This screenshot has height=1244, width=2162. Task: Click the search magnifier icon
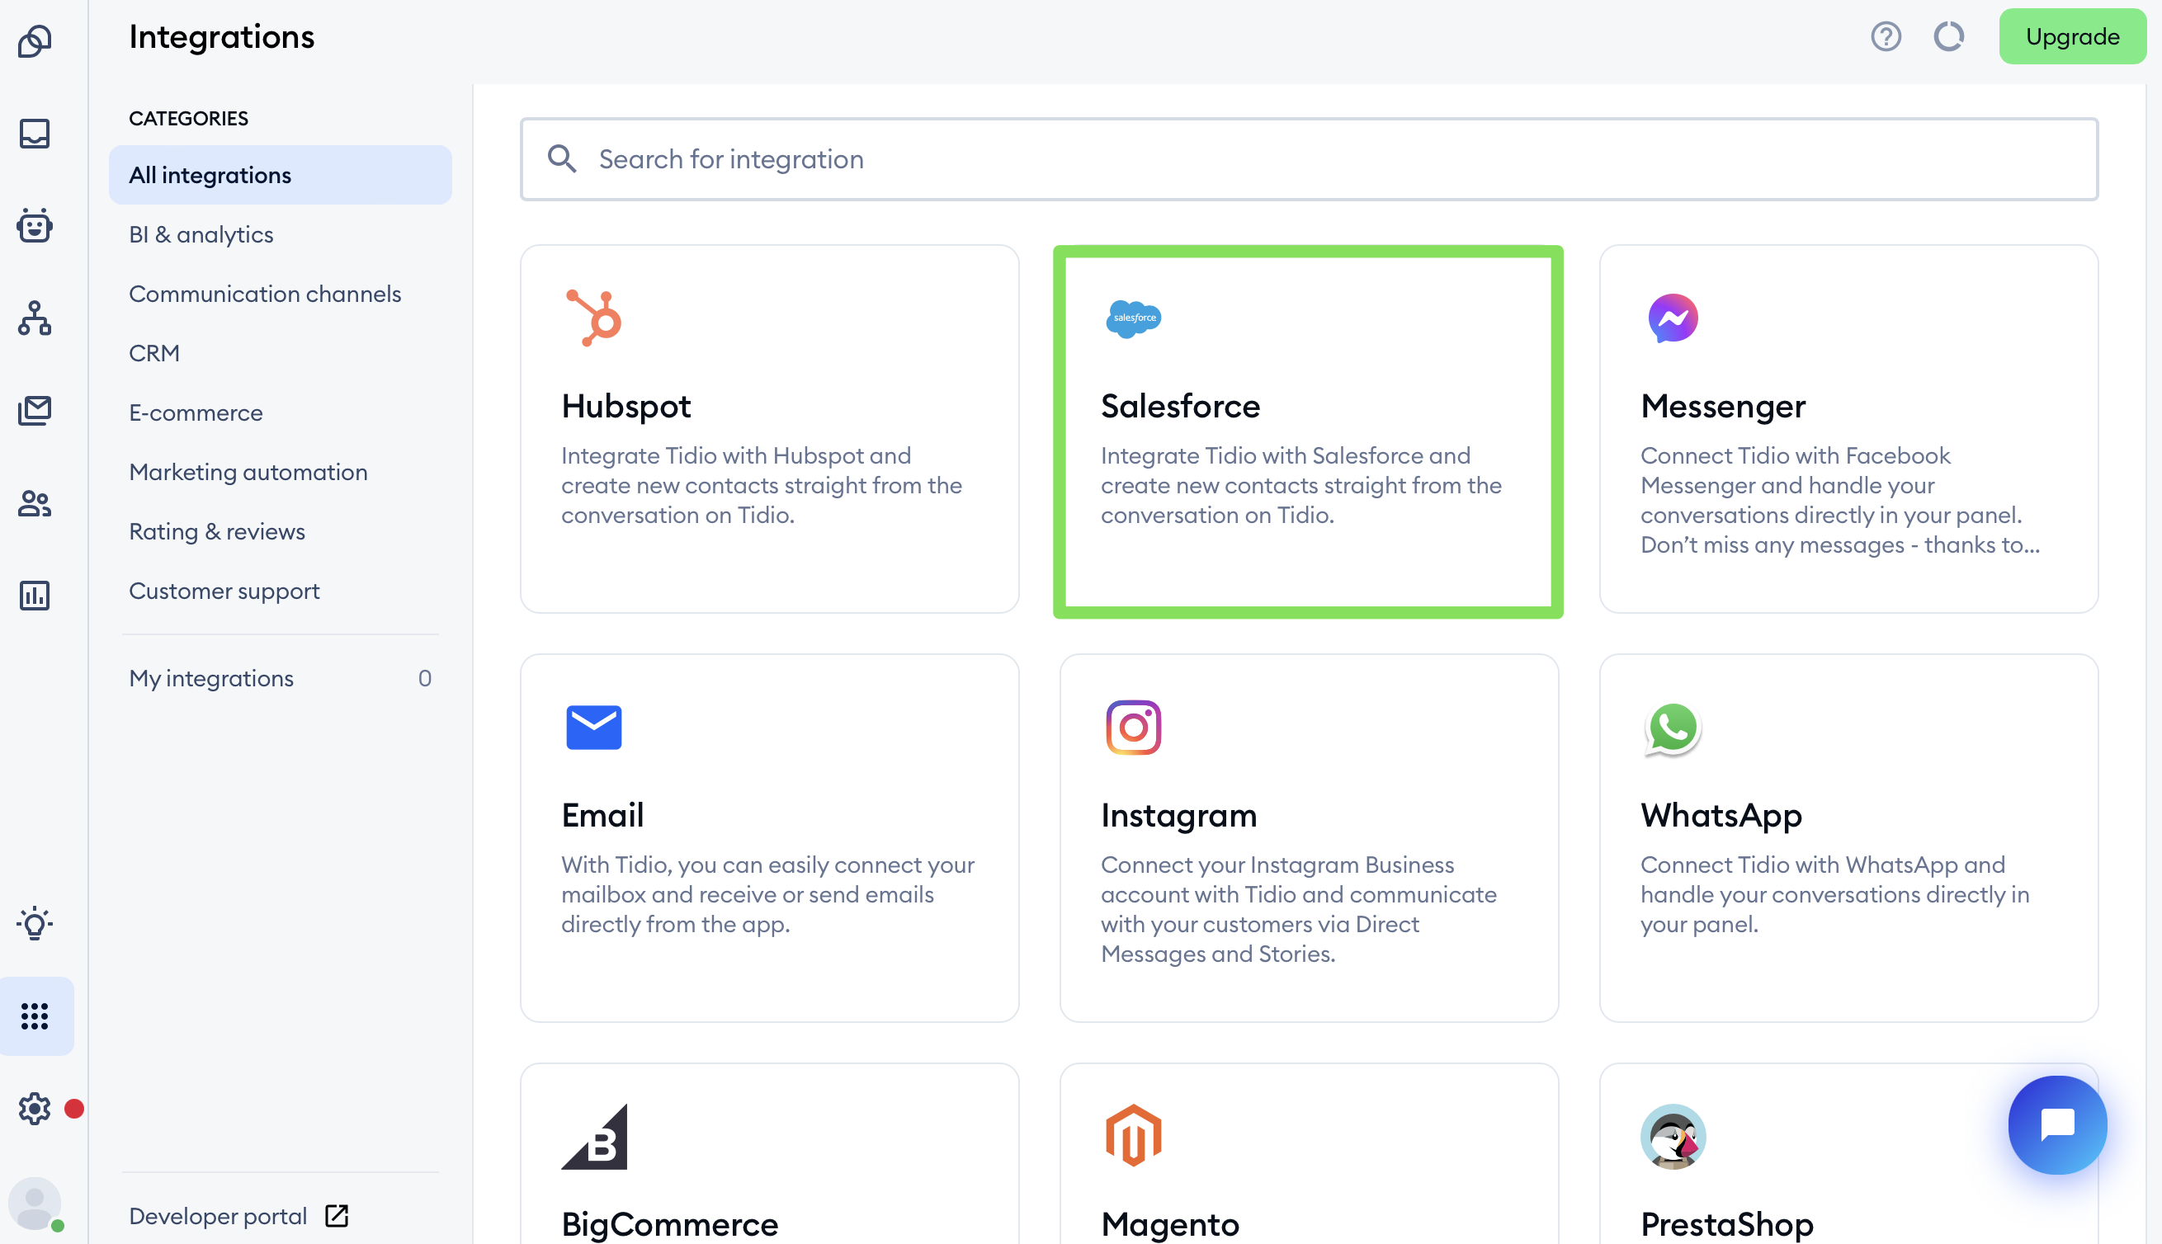pyautogui.click(x=561, y=159)
